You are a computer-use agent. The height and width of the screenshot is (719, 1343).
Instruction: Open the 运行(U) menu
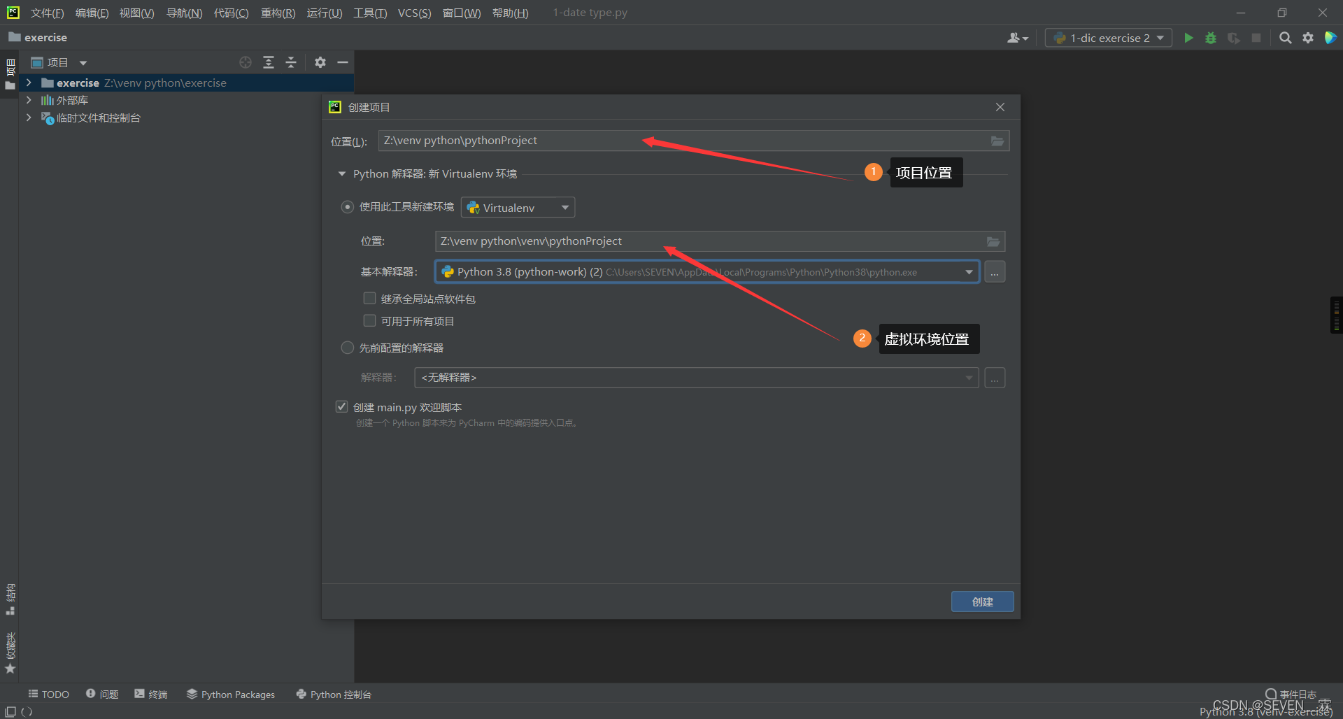click(325, 13)
